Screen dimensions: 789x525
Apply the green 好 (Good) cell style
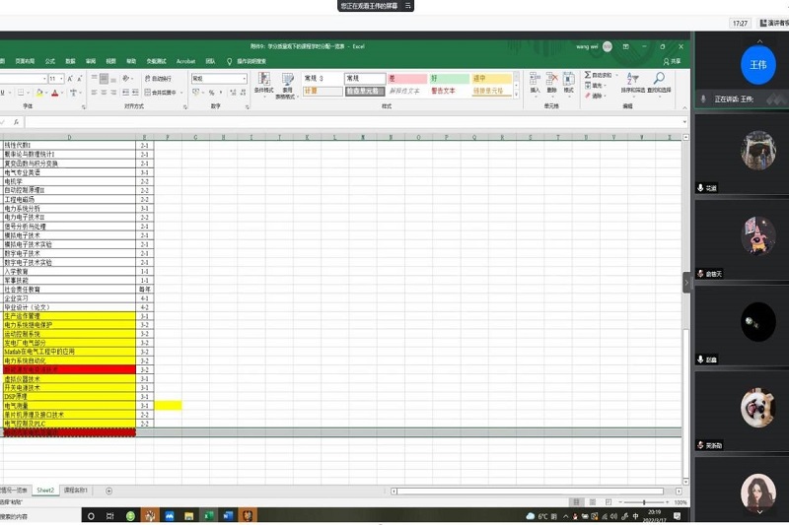[x=449, y=78]
